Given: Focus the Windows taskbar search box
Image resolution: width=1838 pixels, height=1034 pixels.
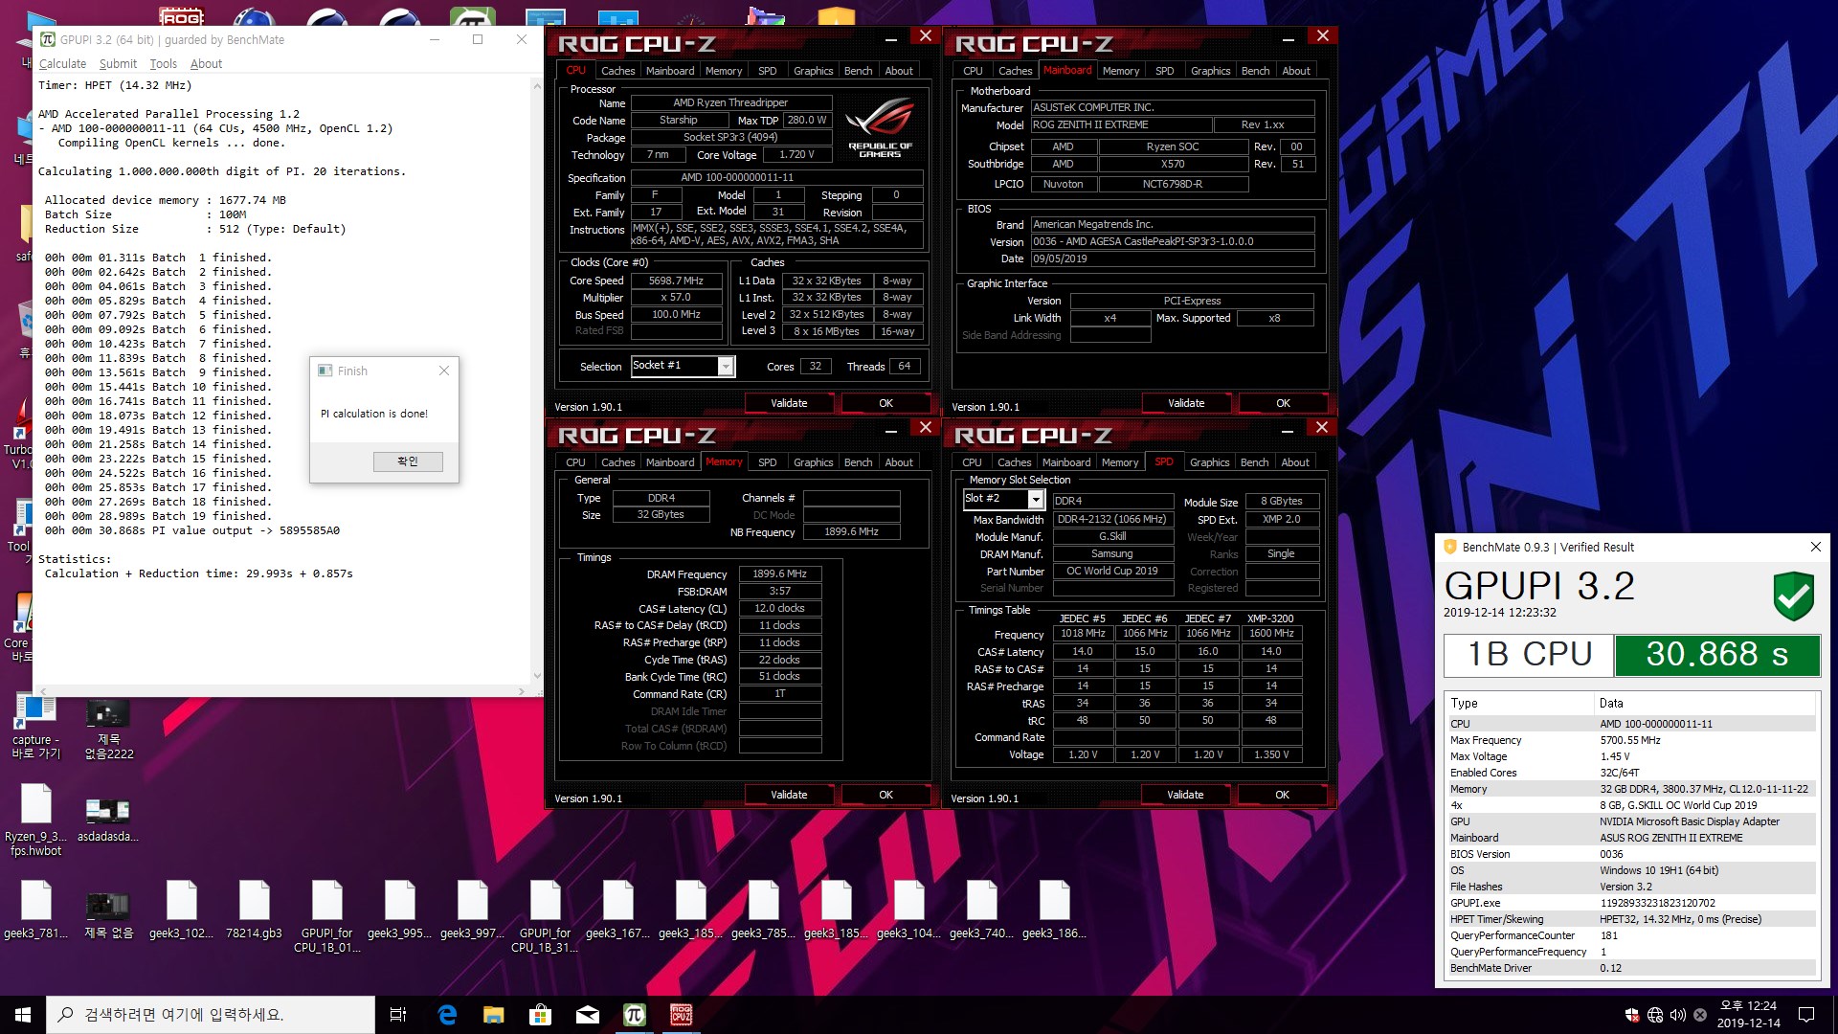Looking at the screenshot, I should click(x=211, y=1015).
